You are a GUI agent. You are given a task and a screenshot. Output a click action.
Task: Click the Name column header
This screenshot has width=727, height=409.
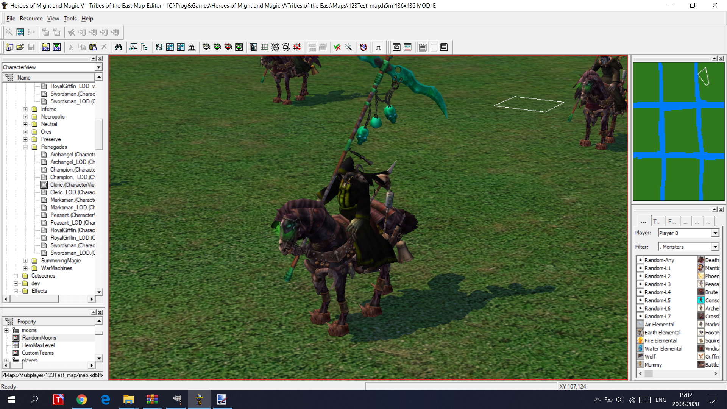(x=49, y=78)
